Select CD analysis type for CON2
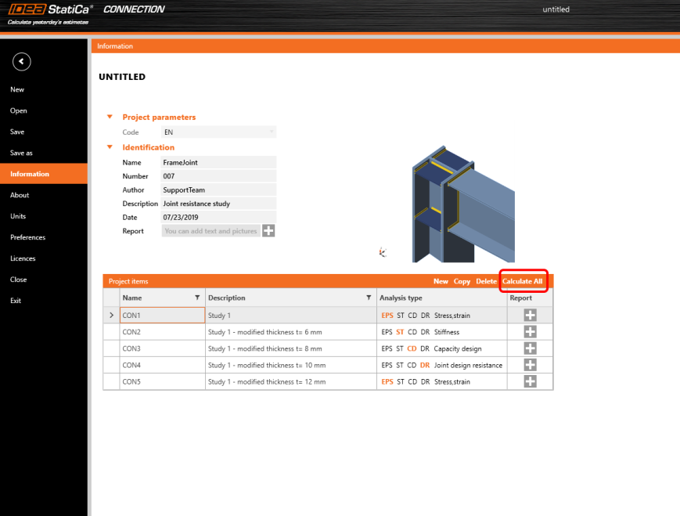This screenshot has width=680, height=516. tap(412, 332)
